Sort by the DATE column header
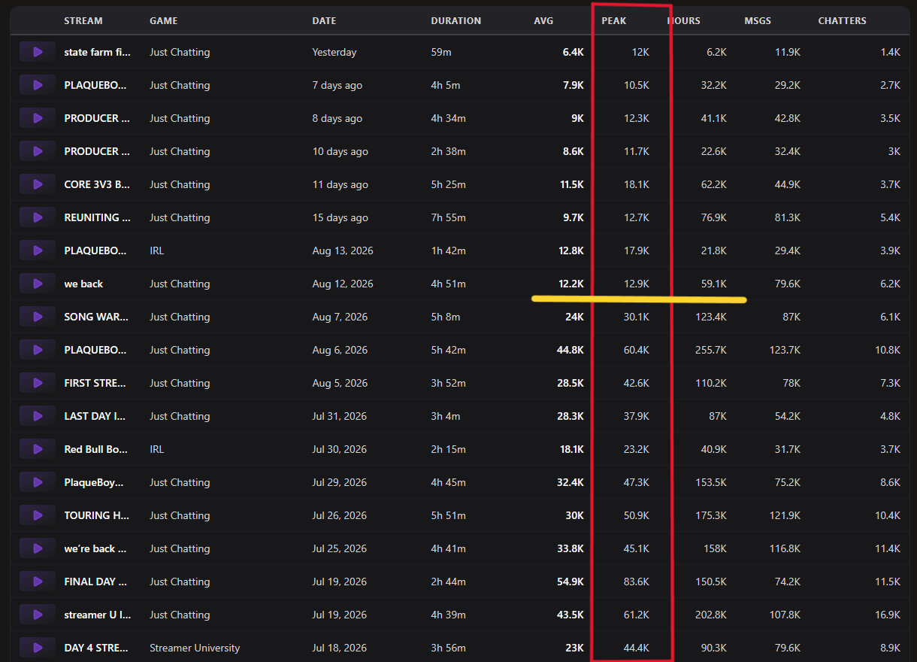 (x=325, y=20)
